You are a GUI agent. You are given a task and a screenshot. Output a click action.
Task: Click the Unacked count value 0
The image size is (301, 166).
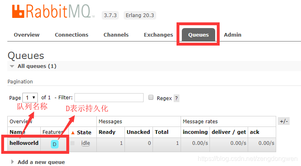(x=149, y=143)
